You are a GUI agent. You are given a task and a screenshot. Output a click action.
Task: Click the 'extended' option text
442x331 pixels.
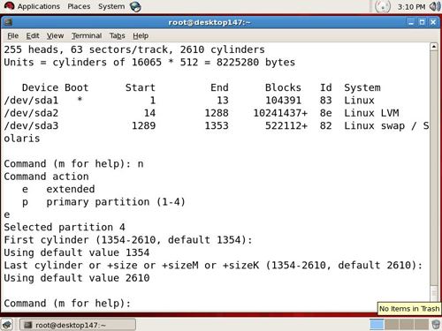(71, 189)
